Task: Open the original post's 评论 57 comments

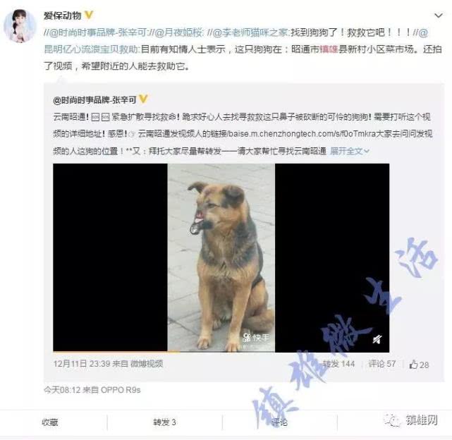Action: point(381,364)
